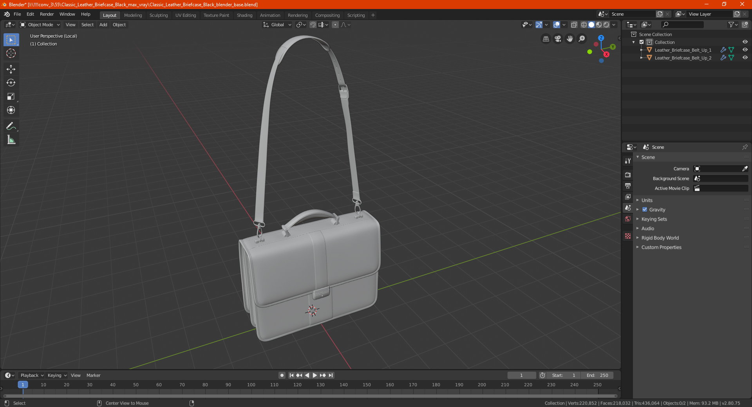Toggle proportional editing

[x=335, y=25]
